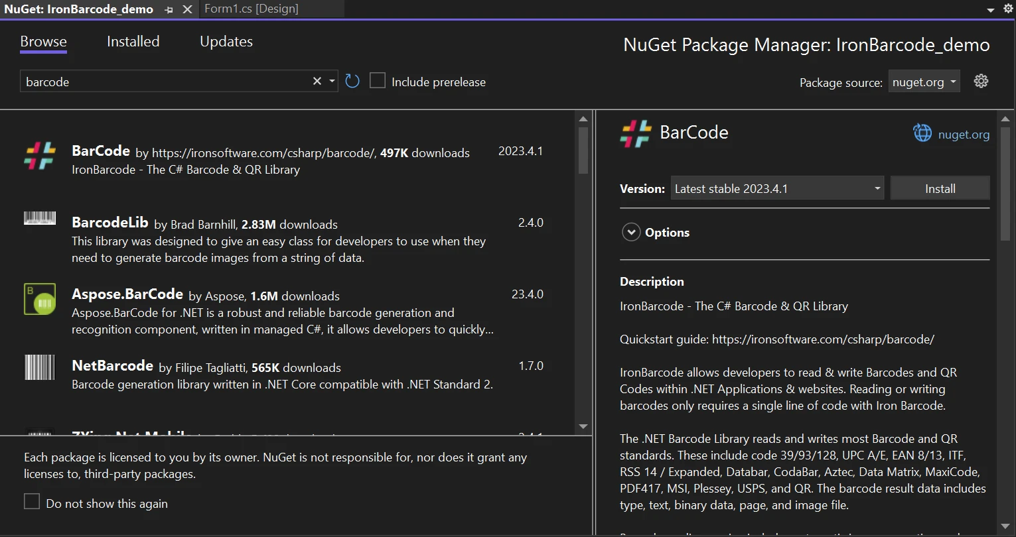Click the Install button
This screenshot has width=1016, height=537.
point(940,189)
